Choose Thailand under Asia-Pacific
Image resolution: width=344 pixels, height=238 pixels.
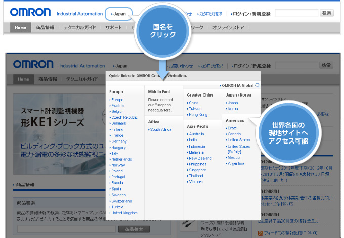click(x=195, y=176)
